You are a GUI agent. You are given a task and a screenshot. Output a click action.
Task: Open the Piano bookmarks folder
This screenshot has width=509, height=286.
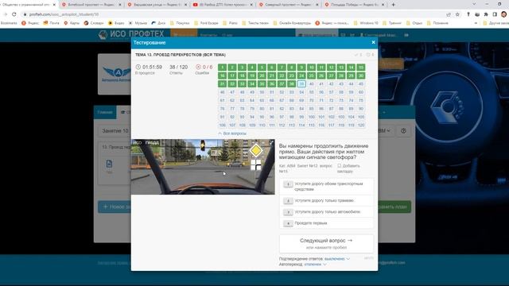point(231,23)
